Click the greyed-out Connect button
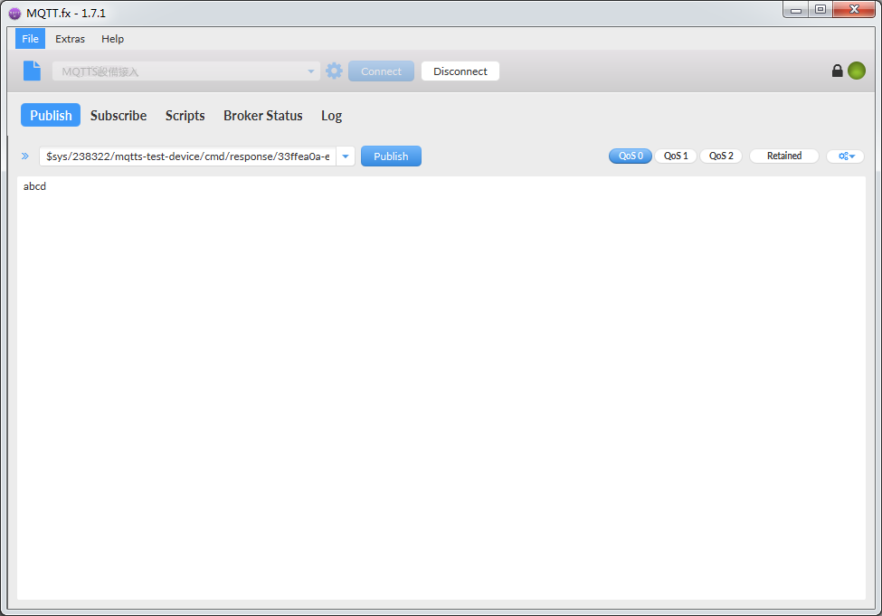Viewport: 882px width, 616px height. click(x=382, y=71)
